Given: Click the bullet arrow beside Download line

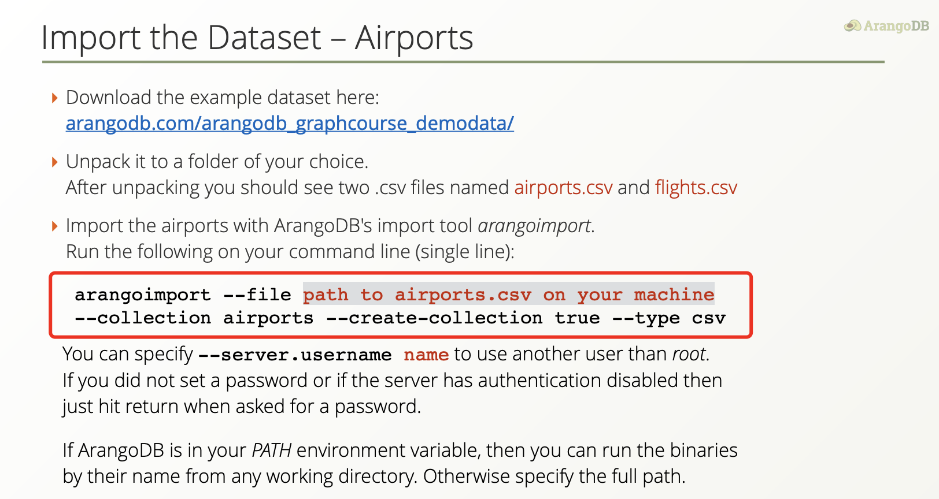Looking at the screenshot, I should [55, 98].
